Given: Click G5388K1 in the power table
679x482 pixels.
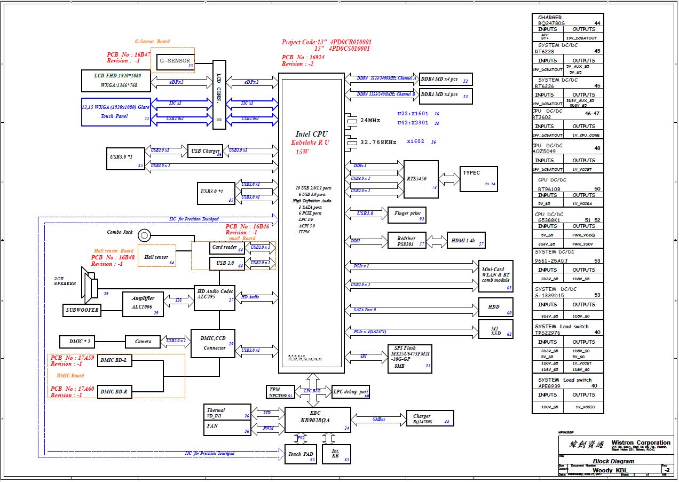Looking at the screenshot, I should point(548,220).
